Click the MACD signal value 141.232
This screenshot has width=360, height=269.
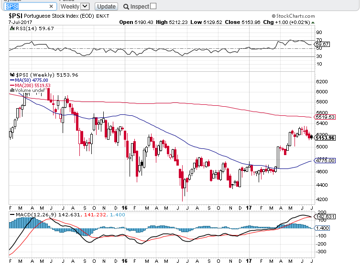95,215
